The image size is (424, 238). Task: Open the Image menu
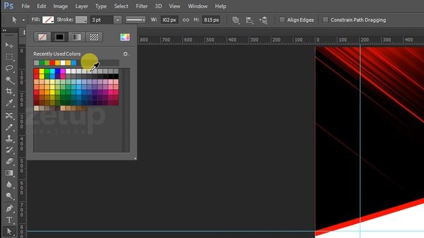[x=60, y=6]
